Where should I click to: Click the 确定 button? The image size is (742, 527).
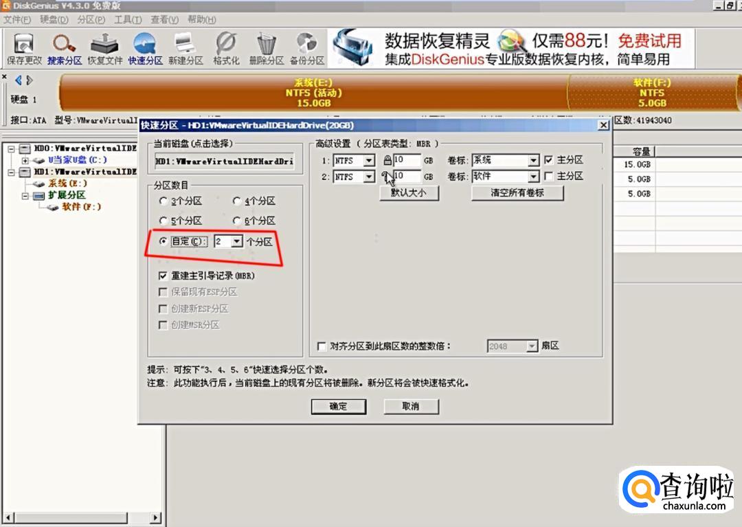(x=338, y=406)
